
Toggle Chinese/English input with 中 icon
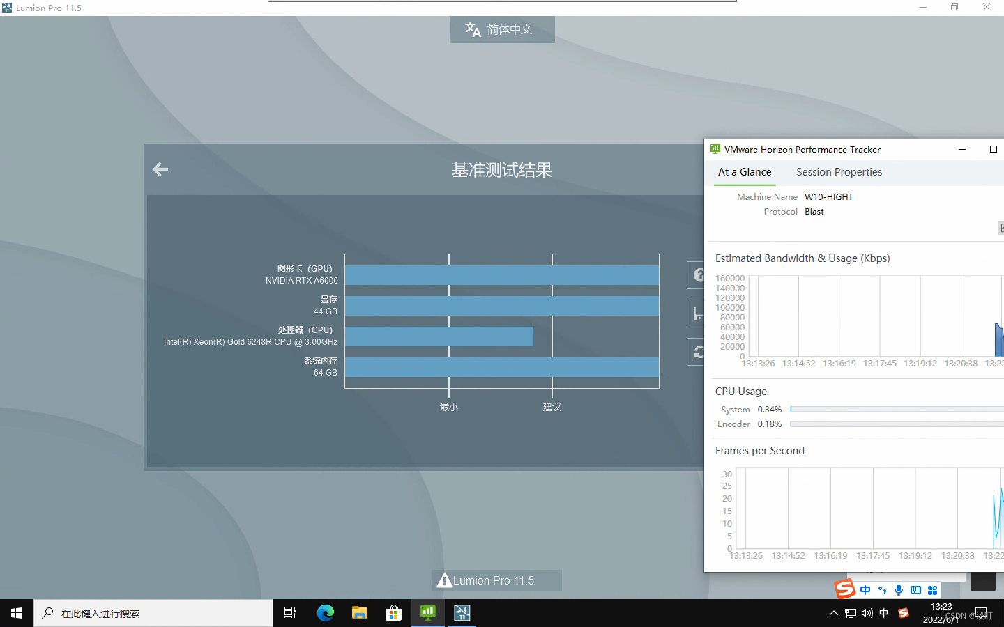click(865, 589)
